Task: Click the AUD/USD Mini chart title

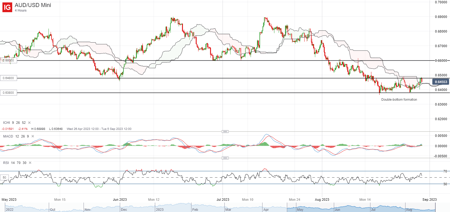Action: (33, 5)
